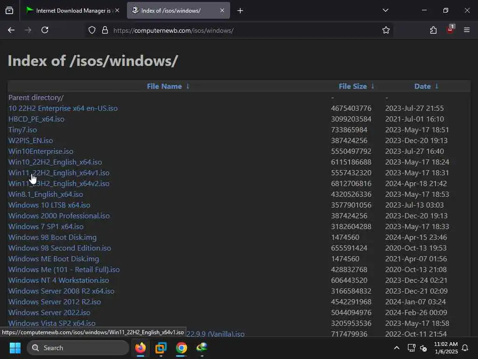Viewport: 478px width, 359px height.
Task: Bookmark this page with the star
Action: click(x=386, y=30)
